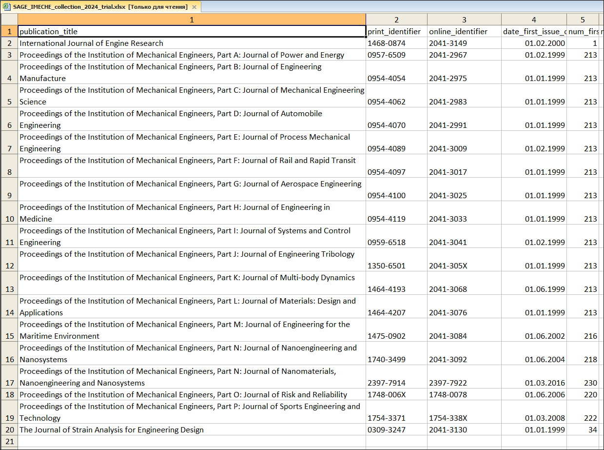604x450 pixels.
Task: Click the Excel file icon on the tab
Action: click(x=5, y=7)
